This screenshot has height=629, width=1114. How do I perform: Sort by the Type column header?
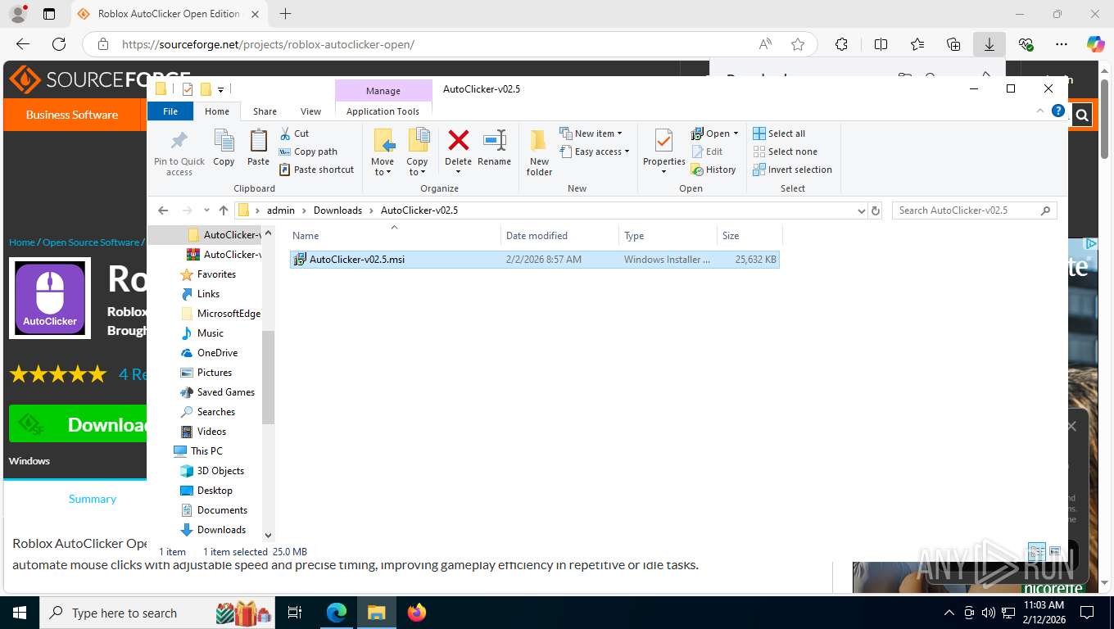[x=668, y=235]
